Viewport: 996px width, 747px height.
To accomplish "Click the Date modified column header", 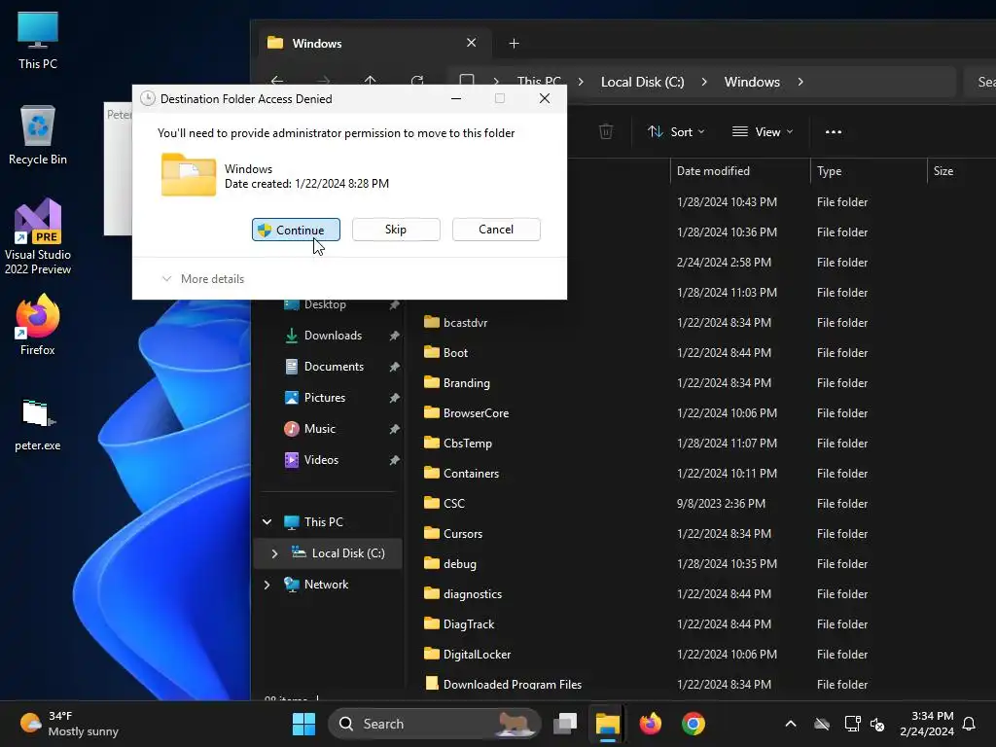I will [x=740, y=171].
